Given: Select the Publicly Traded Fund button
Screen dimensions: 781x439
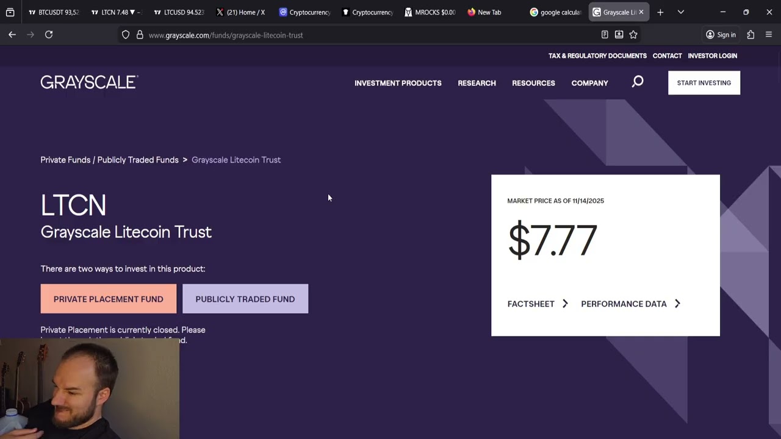Looking at the screenshot, I should click(245, 299).
